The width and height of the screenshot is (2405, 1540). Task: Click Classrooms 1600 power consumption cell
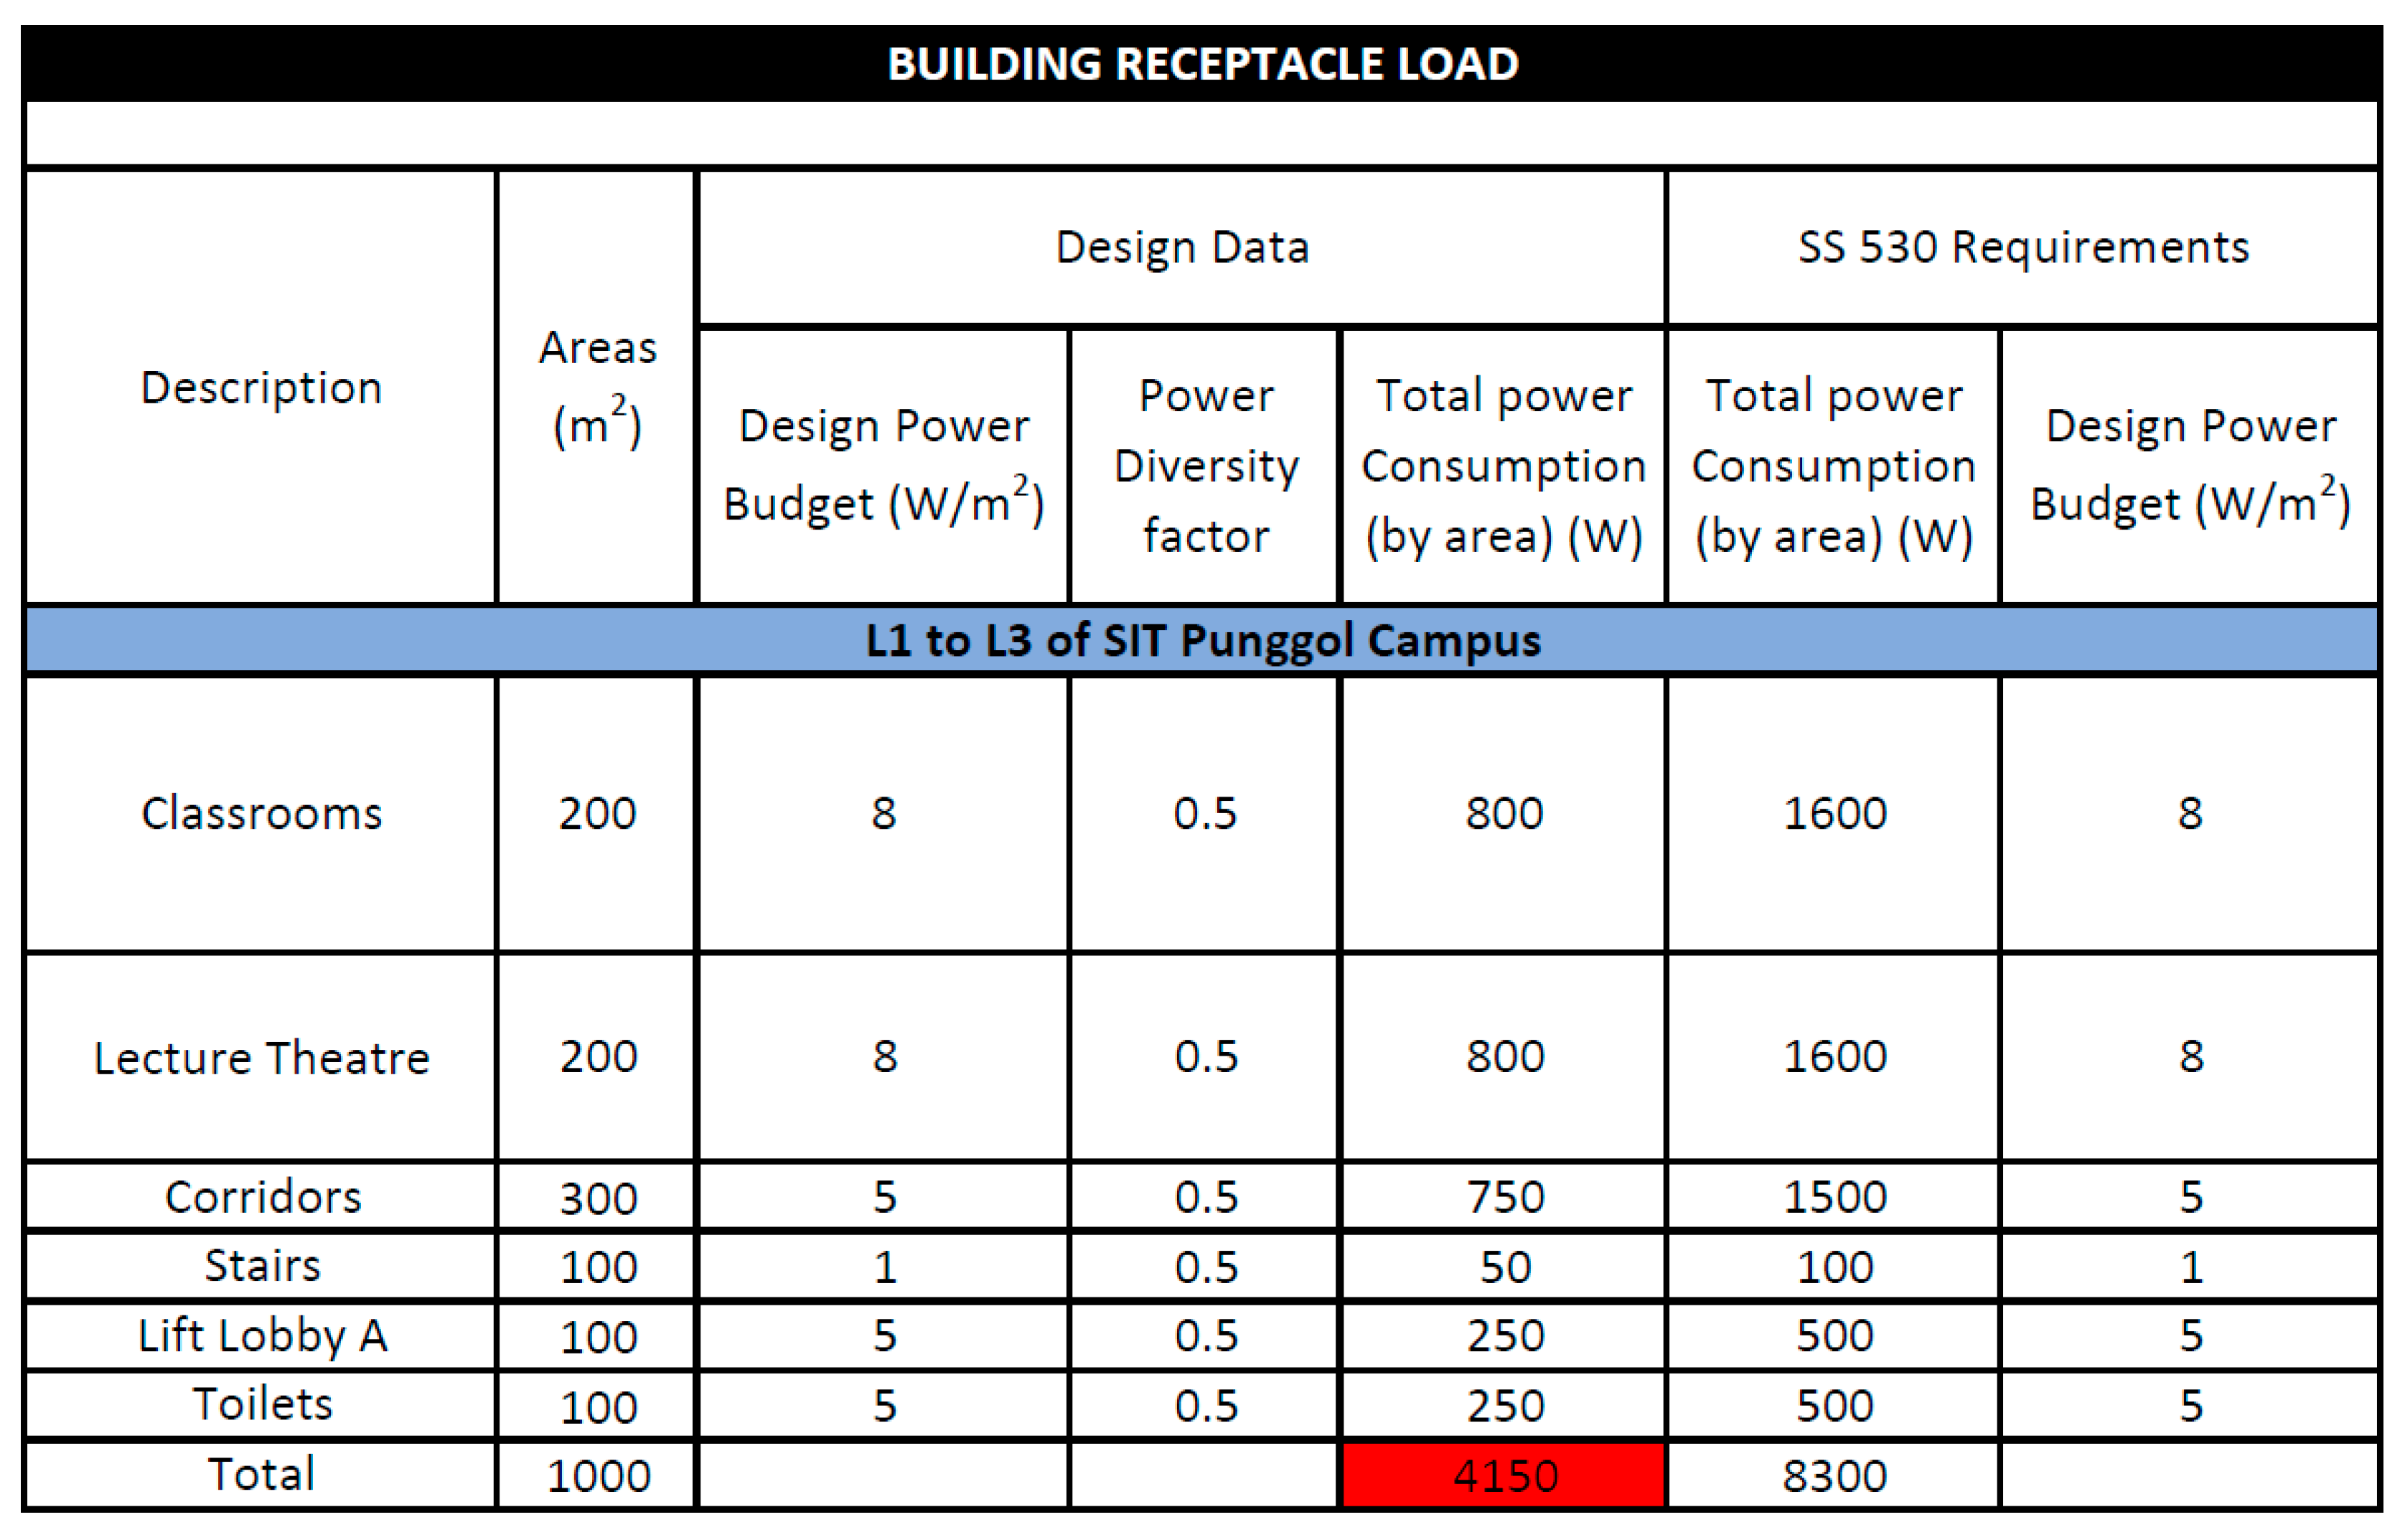[1833, 813]
